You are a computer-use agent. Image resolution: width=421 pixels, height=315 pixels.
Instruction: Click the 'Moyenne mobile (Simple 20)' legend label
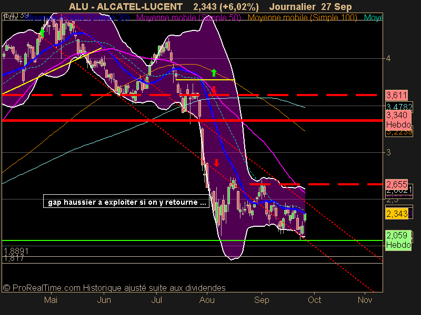click(77, 18)
